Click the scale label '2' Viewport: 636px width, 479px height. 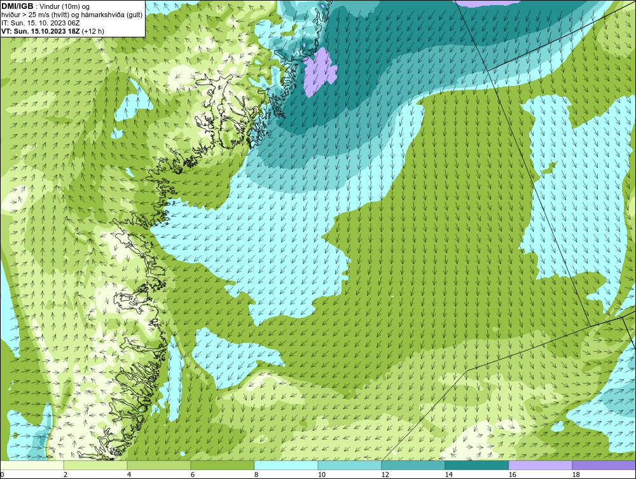(x=66, y=475)
